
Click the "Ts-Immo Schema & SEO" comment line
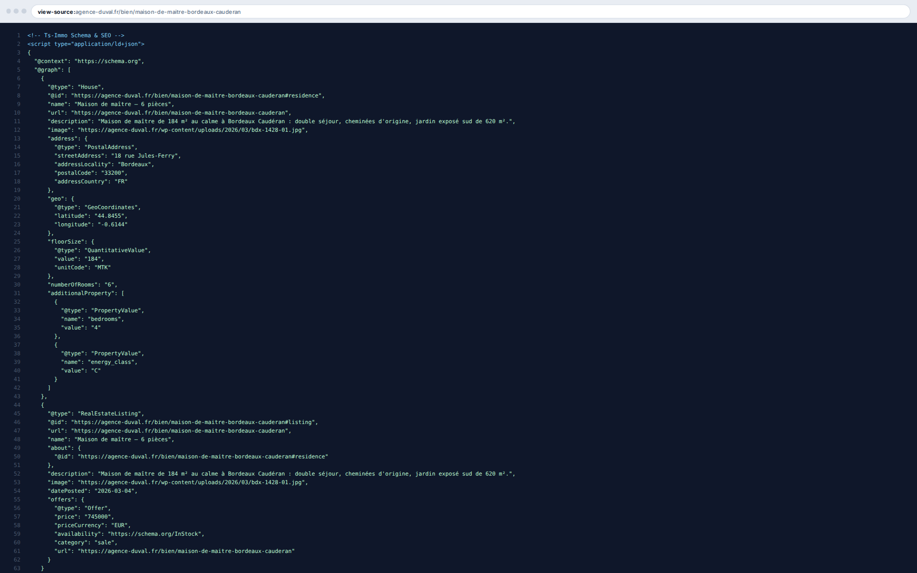[x=76, y=35]
